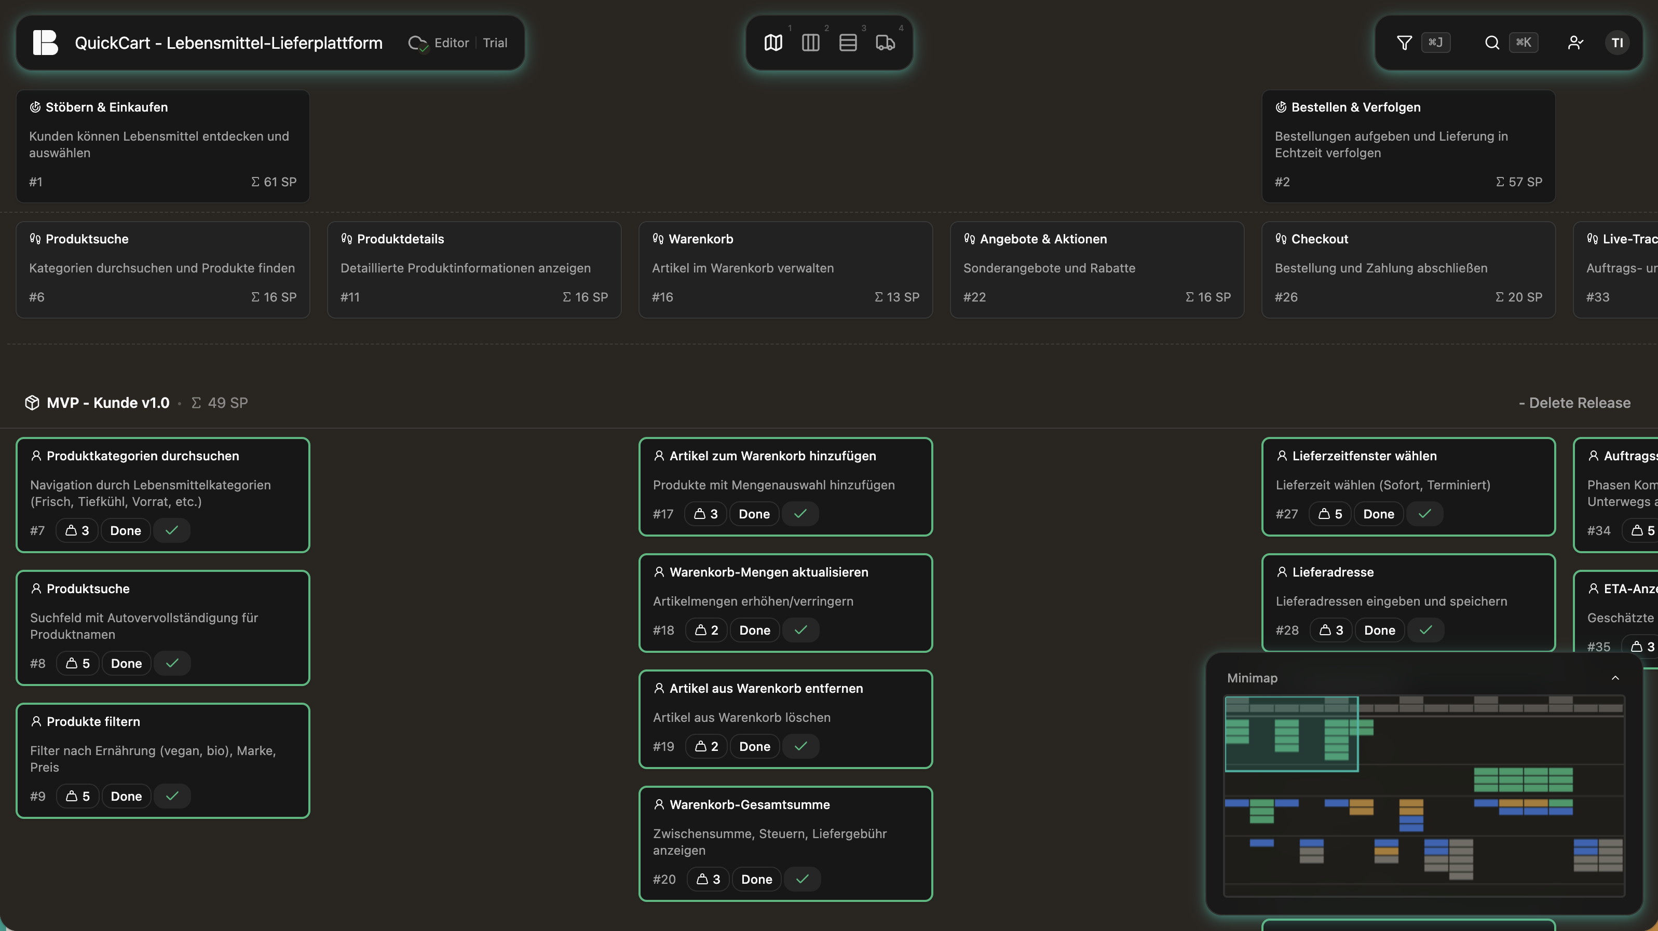Toggle checkmark on Artikel zum Warenkorb hinzufügen

coord(800,513)
